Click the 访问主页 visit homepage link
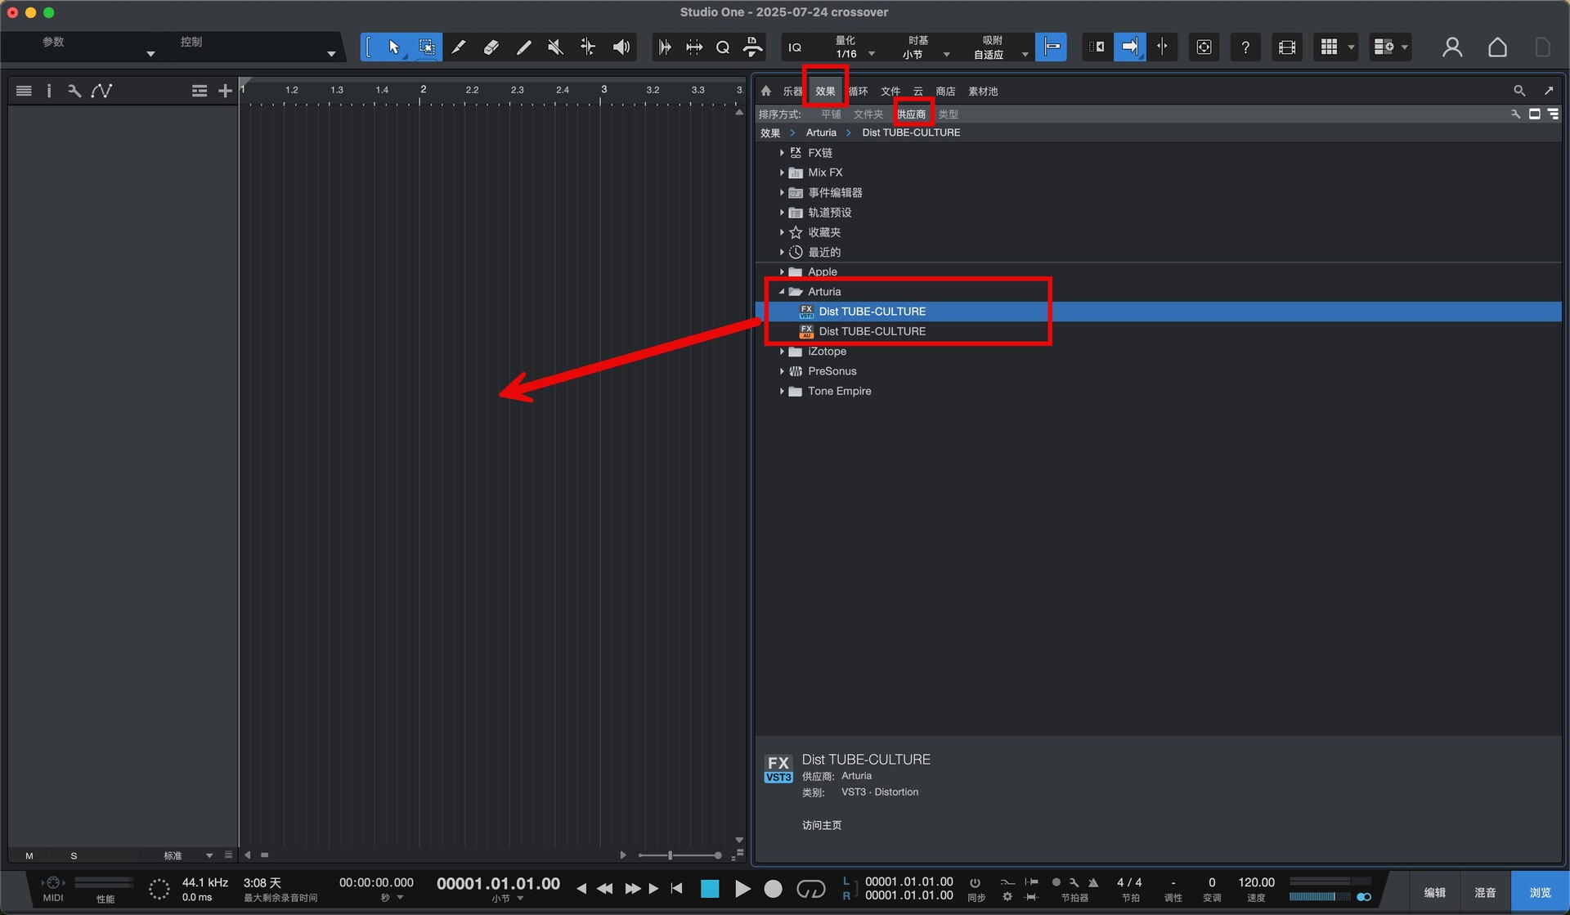 tap(822, 825)
